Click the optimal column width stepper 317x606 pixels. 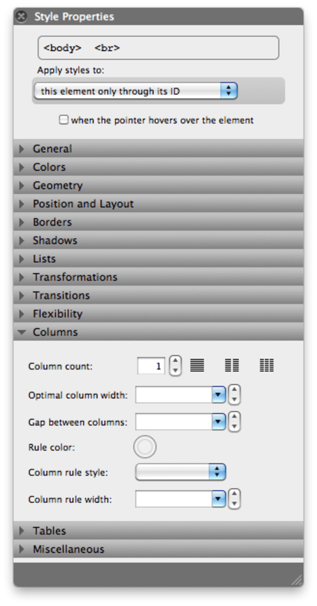(x=234, y=395)
